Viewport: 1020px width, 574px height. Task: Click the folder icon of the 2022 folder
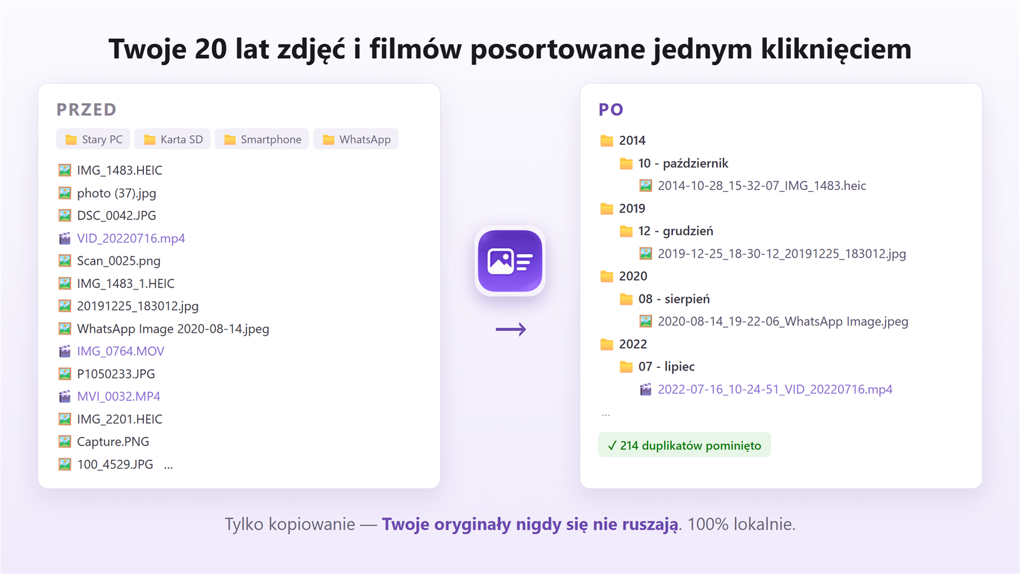(607, 344)
